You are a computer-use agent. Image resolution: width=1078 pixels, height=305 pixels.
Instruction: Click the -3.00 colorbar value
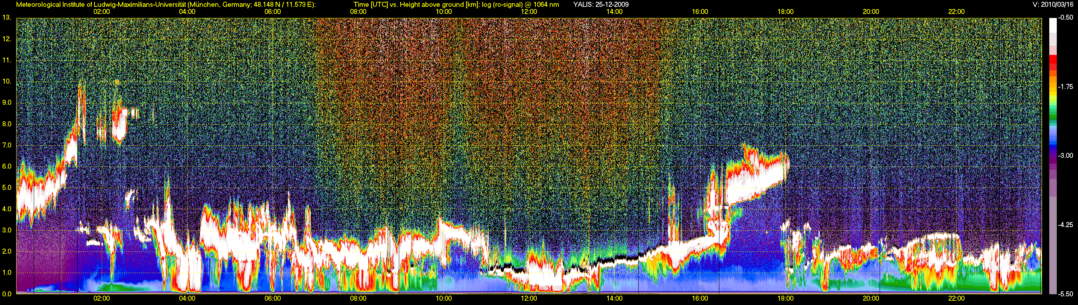[1065, 155]
